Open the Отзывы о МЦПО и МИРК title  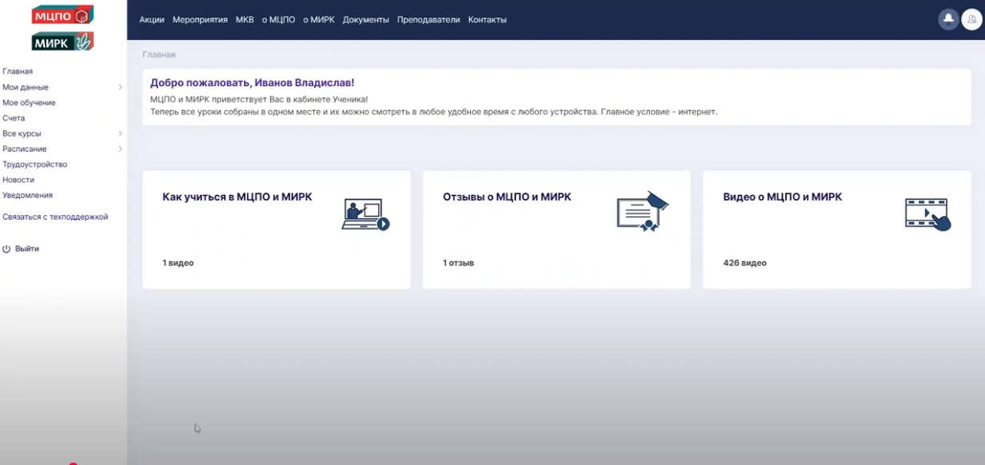coord(507,197)
